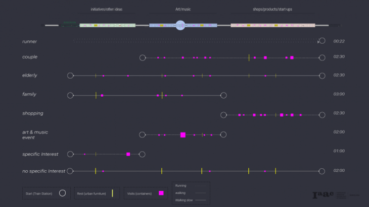Click the first yellow rest bar on family row
This screenshot has height=207, width=369.
coord(96,95)
